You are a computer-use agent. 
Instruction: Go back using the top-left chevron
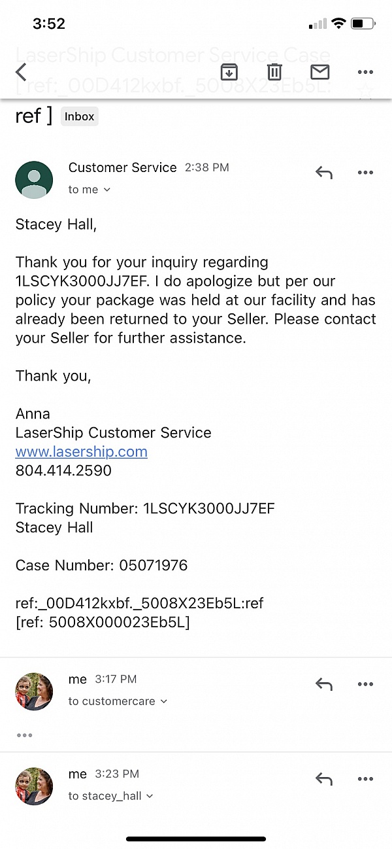[22, 72]
